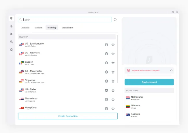Switch to the Static IP tab
This screenshot has width=188, height=133.
pyautogui.click(x=38, y=28)
